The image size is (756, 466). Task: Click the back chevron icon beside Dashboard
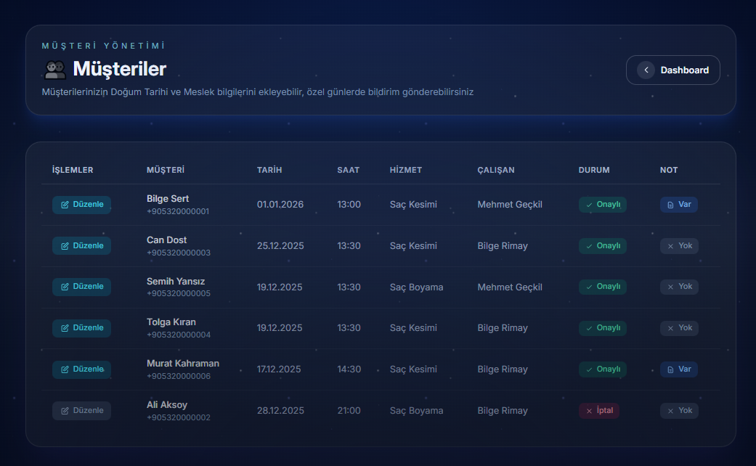646,70
